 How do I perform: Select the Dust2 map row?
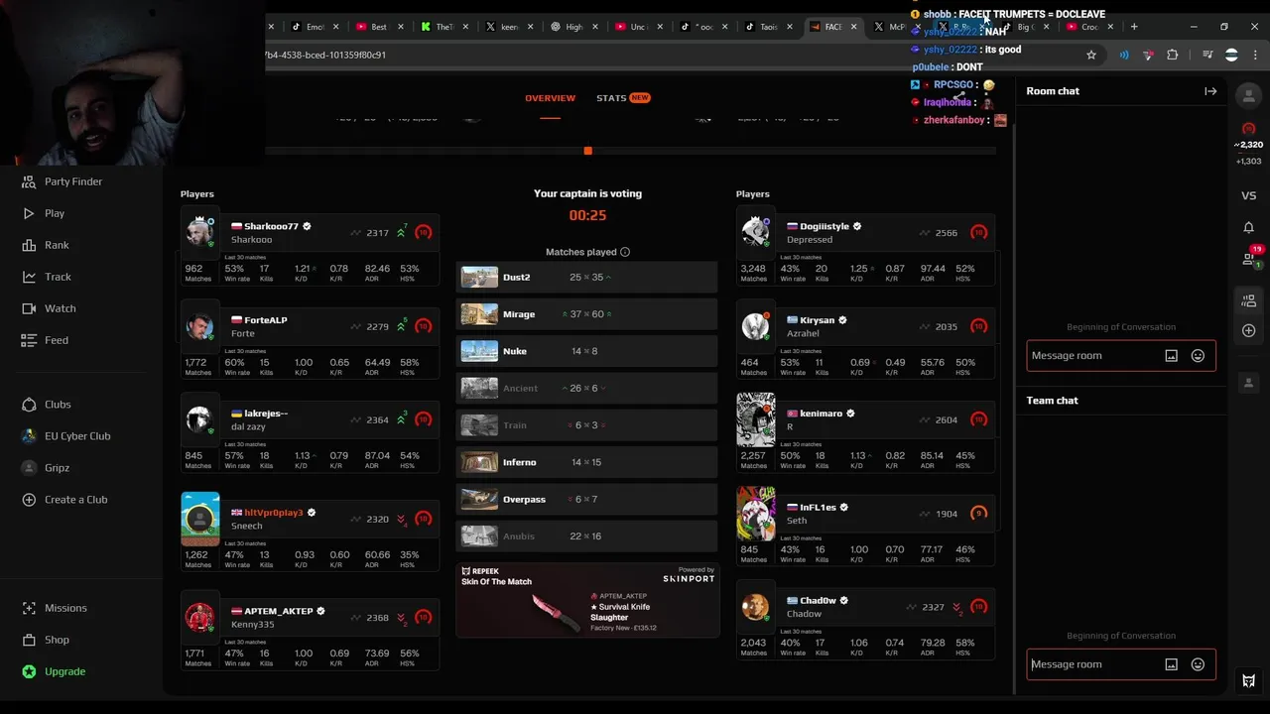click(x=586, y=277)
